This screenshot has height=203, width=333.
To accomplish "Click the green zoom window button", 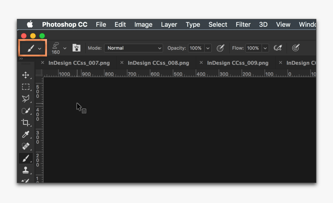I will [x=42, y=36].
